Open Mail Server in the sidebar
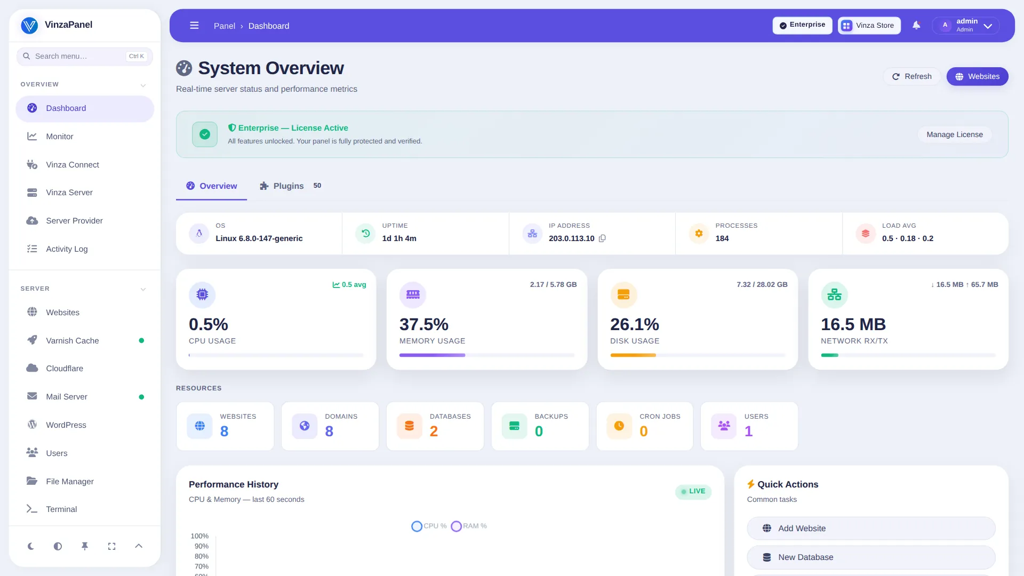The height and width of the screenshot is (576, 1024). coord(85,397)
